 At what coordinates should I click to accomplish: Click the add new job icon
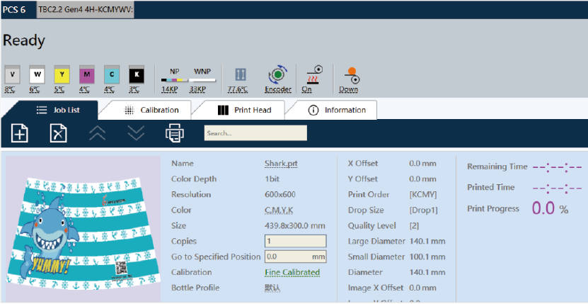coord(20,133)
